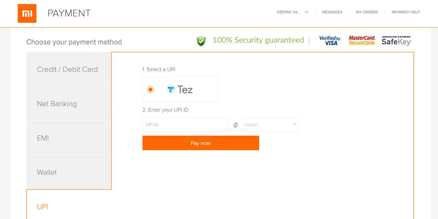Image resolution: width=438 pixels, height=219 pixels.
Task: Click the Tez logo icon
Action: point(171,89)
